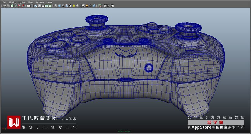251x134 pixels.
Task: Click the Select Camera icon
Action: [x=5, y=6]
